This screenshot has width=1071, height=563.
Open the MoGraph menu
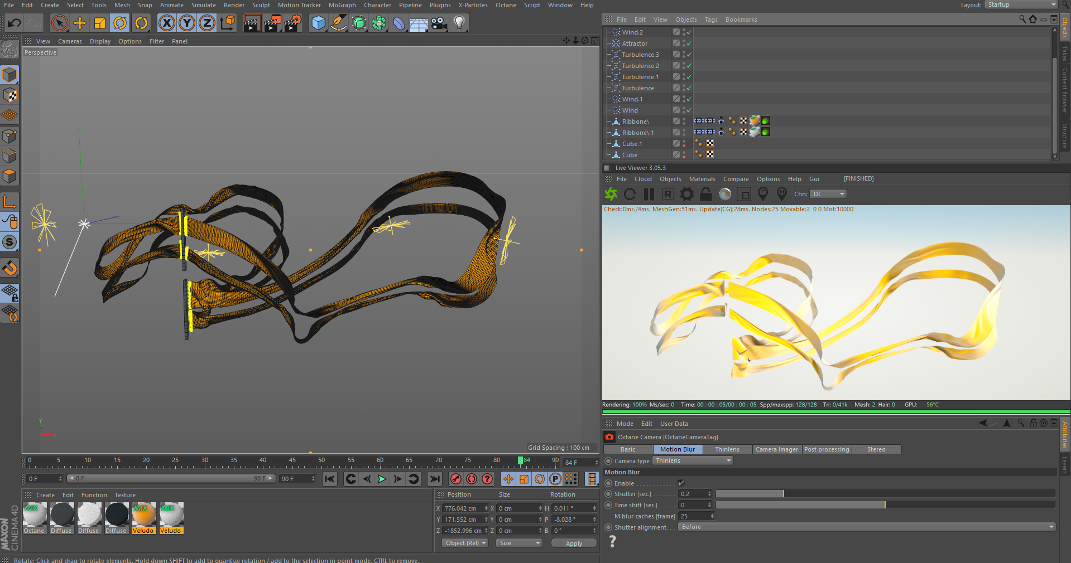pos(342,5)
